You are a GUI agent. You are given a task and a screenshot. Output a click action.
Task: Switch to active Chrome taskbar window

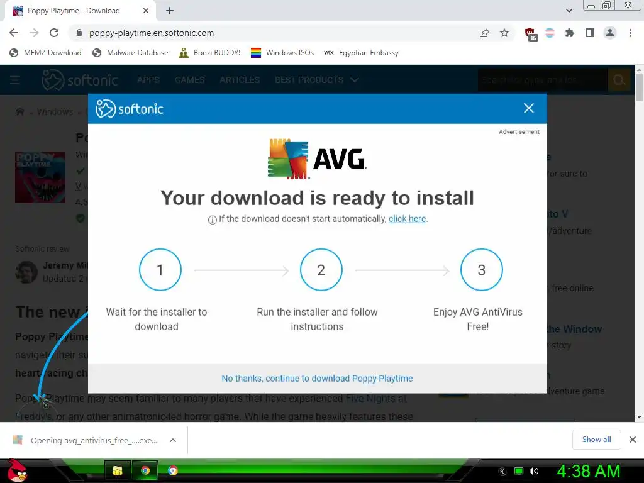coord(145,470)
